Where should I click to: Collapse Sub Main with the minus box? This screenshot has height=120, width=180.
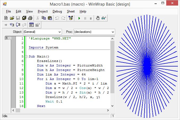26,56
